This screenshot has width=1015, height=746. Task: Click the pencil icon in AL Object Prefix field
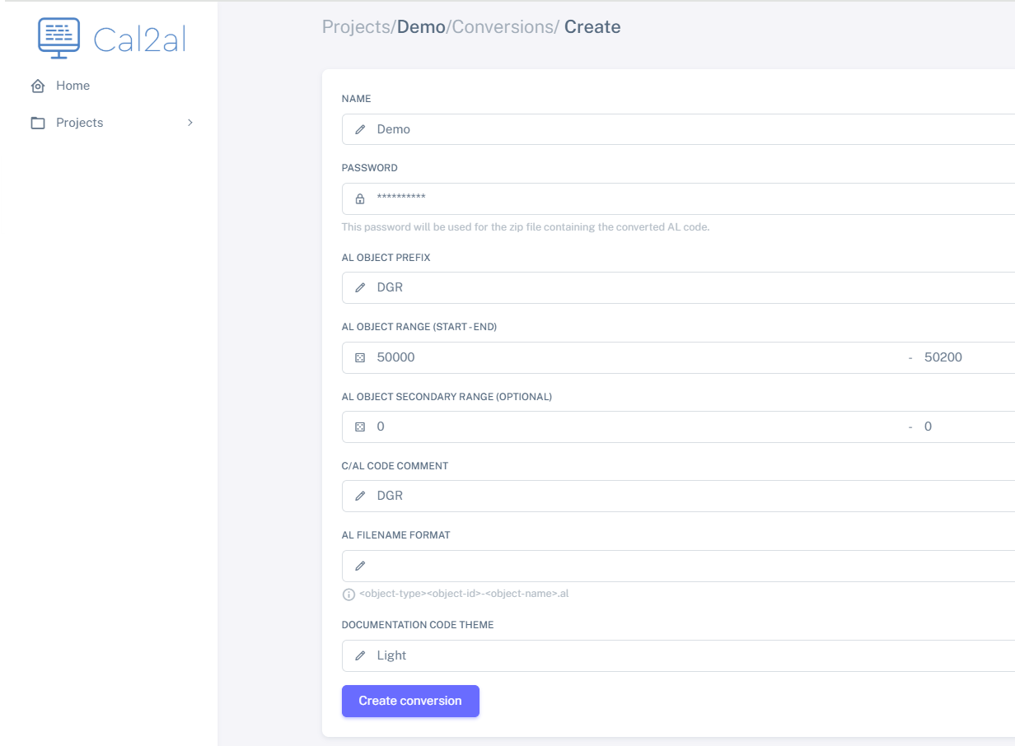pyautogui.click(x=360, y=288)
